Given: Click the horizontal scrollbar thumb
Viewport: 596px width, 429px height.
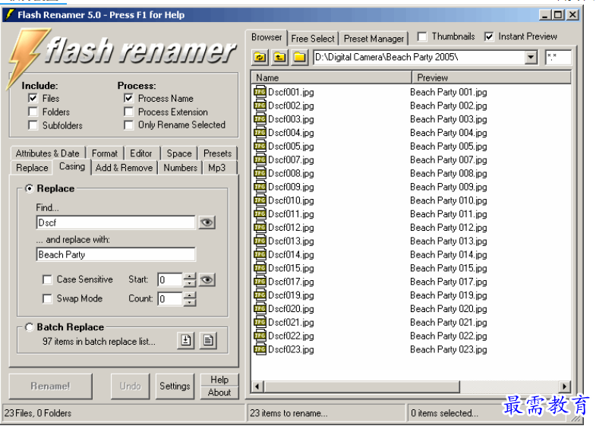Looking at the screenshot, I should [362, 386].
